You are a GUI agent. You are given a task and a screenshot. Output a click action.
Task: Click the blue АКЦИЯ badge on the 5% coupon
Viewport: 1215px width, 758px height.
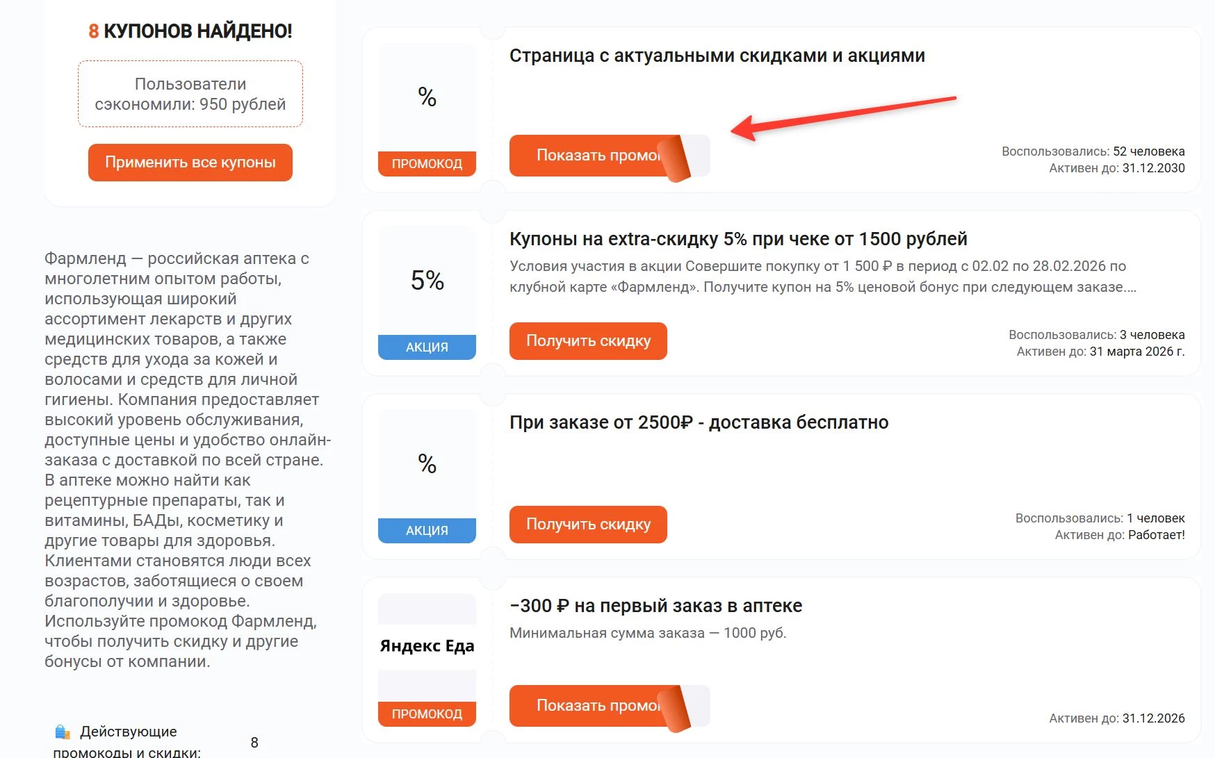click(426, 346)
